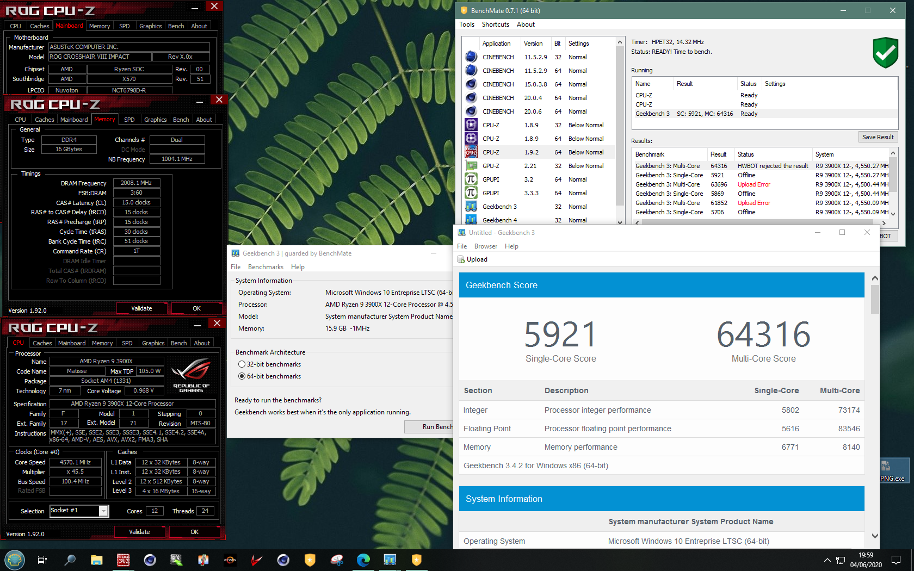914x571 pixels.
Task: Click the AMD Ryzen Master taskbar icon
Action: 230,560
